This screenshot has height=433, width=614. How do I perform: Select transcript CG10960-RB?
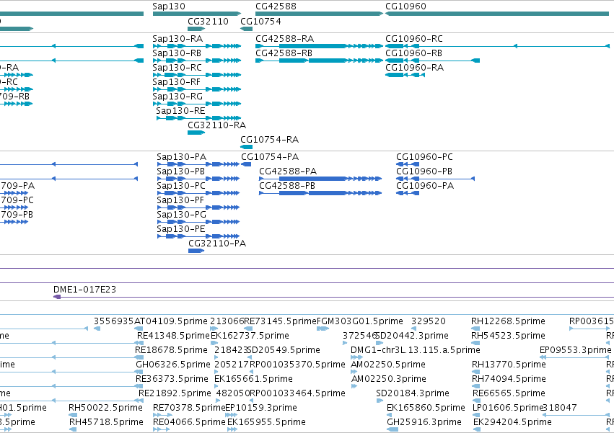433,61
